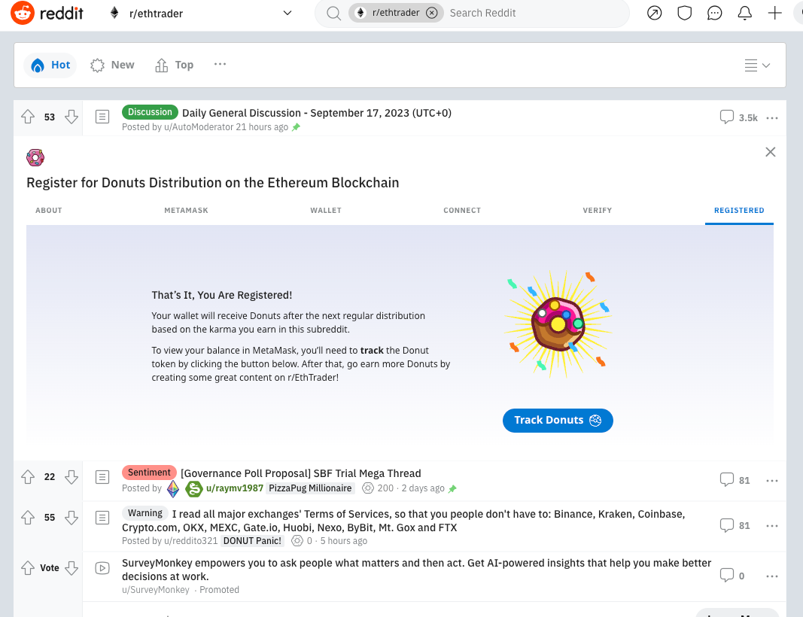803x617 pixels.
Task: Close the Donuts registration panel
Action: coord(770,152)
